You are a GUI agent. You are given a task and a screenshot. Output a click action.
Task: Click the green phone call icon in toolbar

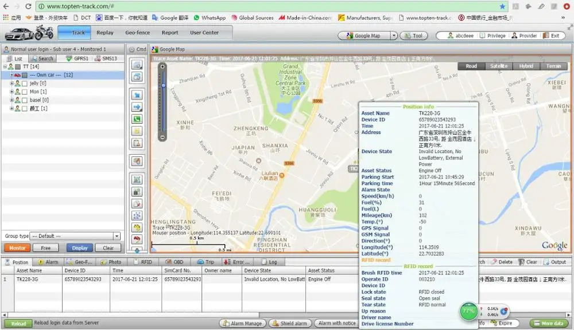click(137, 119)
